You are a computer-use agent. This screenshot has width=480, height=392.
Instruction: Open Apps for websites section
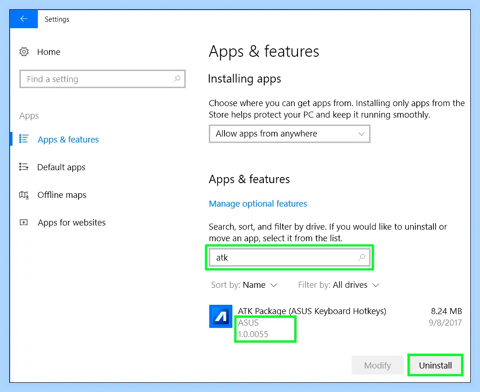pos(72,222)
